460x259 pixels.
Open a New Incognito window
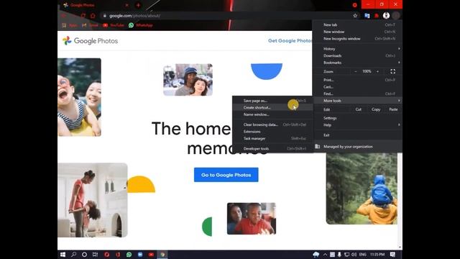click(358, 38)
